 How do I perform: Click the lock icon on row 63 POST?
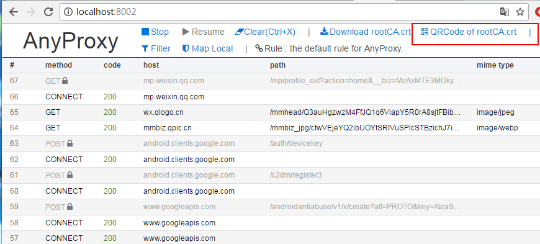[x=70, y=143]
